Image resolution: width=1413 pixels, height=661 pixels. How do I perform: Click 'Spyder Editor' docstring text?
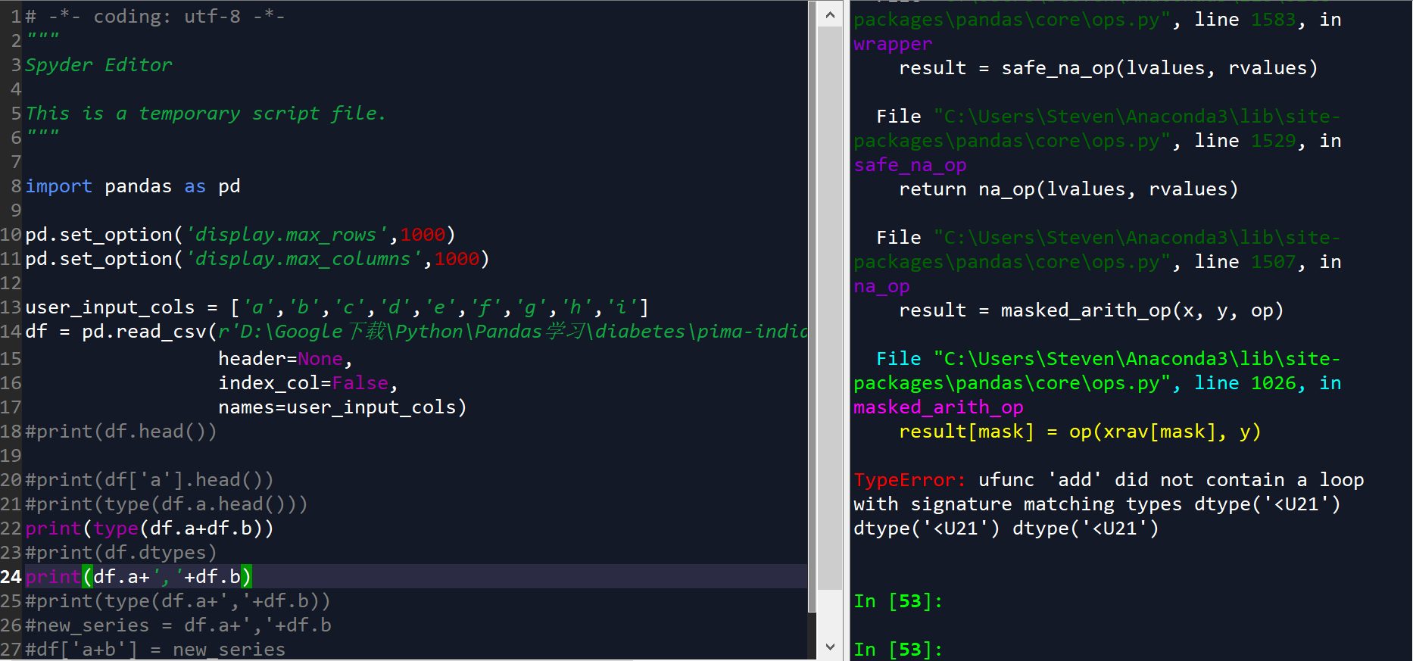point(99,65)
